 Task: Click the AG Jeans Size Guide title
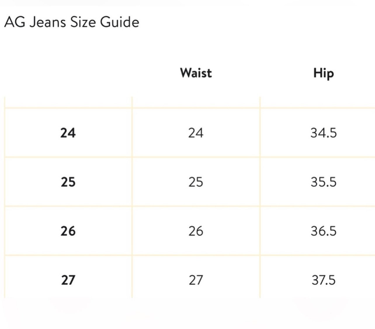(x=72, y=22)
